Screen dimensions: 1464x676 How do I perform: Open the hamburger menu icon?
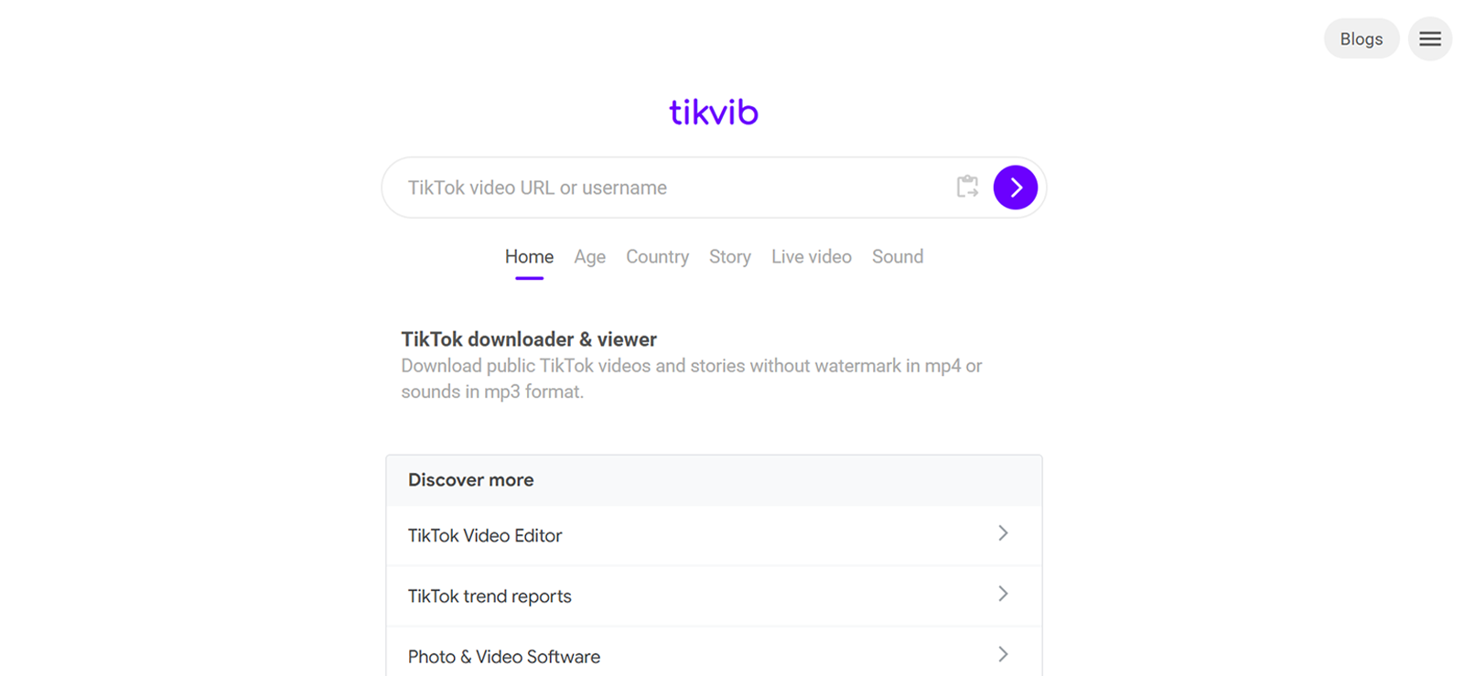pos(1430,39)
